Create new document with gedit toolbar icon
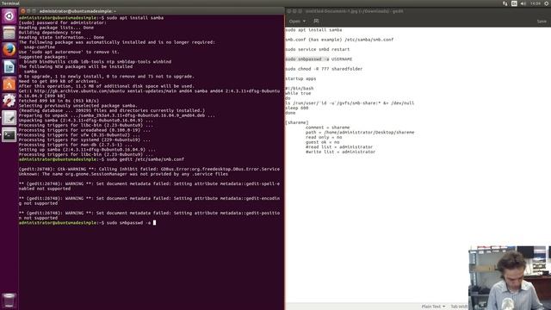 (316, 21)
